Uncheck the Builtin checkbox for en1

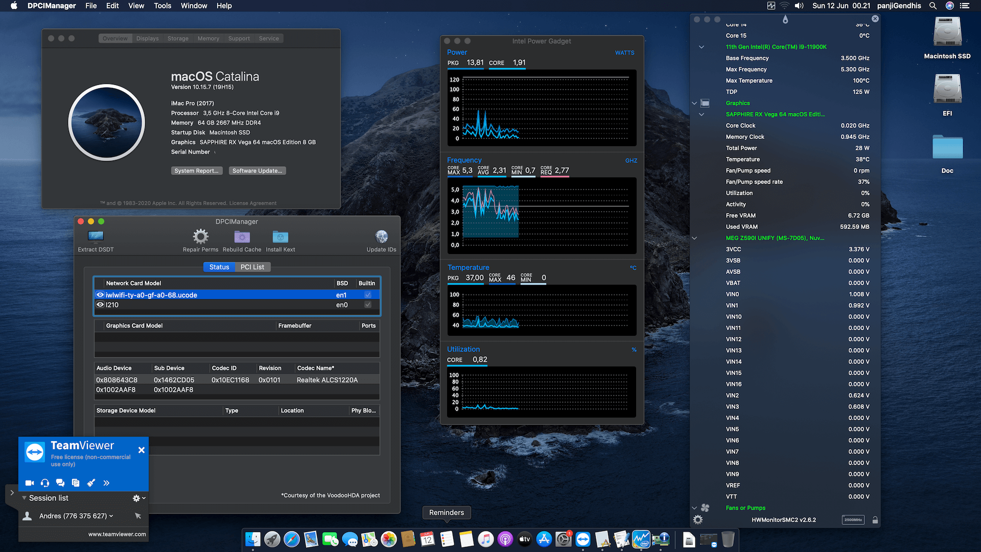coord(367,295)
